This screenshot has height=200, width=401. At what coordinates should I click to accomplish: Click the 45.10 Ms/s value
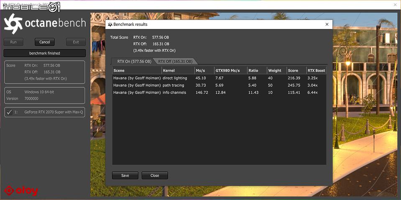pyautogui.click(x=201, y=78)
